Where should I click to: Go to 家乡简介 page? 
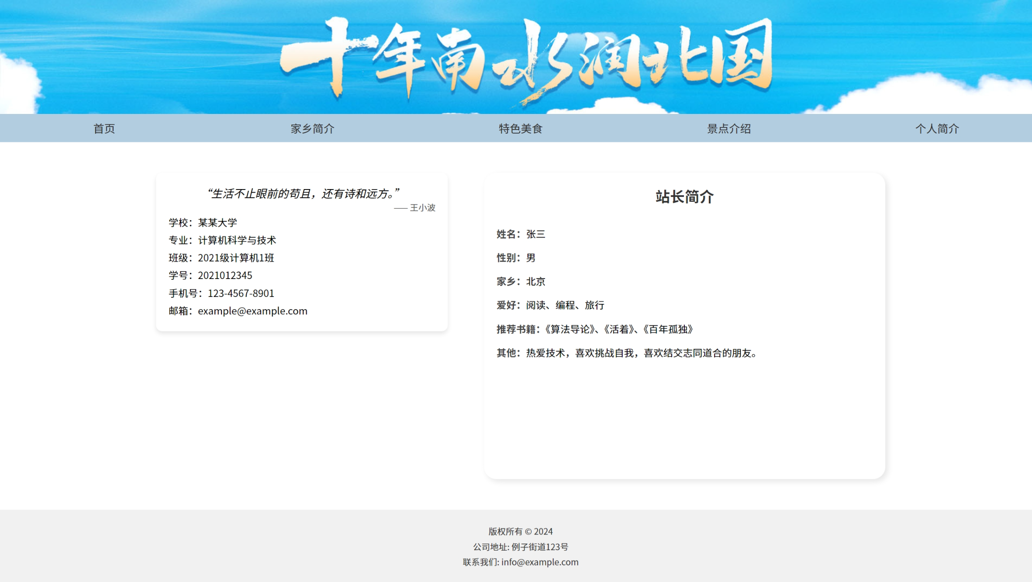312,128
